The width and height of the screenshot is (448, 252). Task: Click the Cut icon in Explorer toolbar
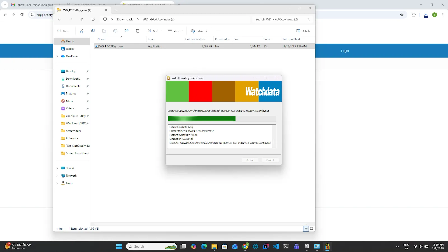[x=81, y=31]
